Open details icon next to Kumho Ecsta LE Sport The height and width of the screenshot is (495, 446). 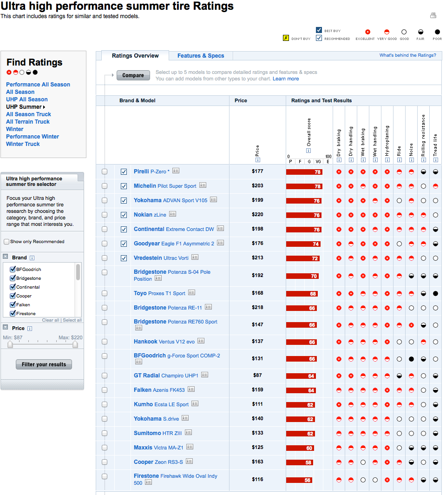(195, 403)
